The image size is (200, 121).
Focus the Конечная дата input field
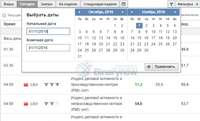[x=48, y=48]
